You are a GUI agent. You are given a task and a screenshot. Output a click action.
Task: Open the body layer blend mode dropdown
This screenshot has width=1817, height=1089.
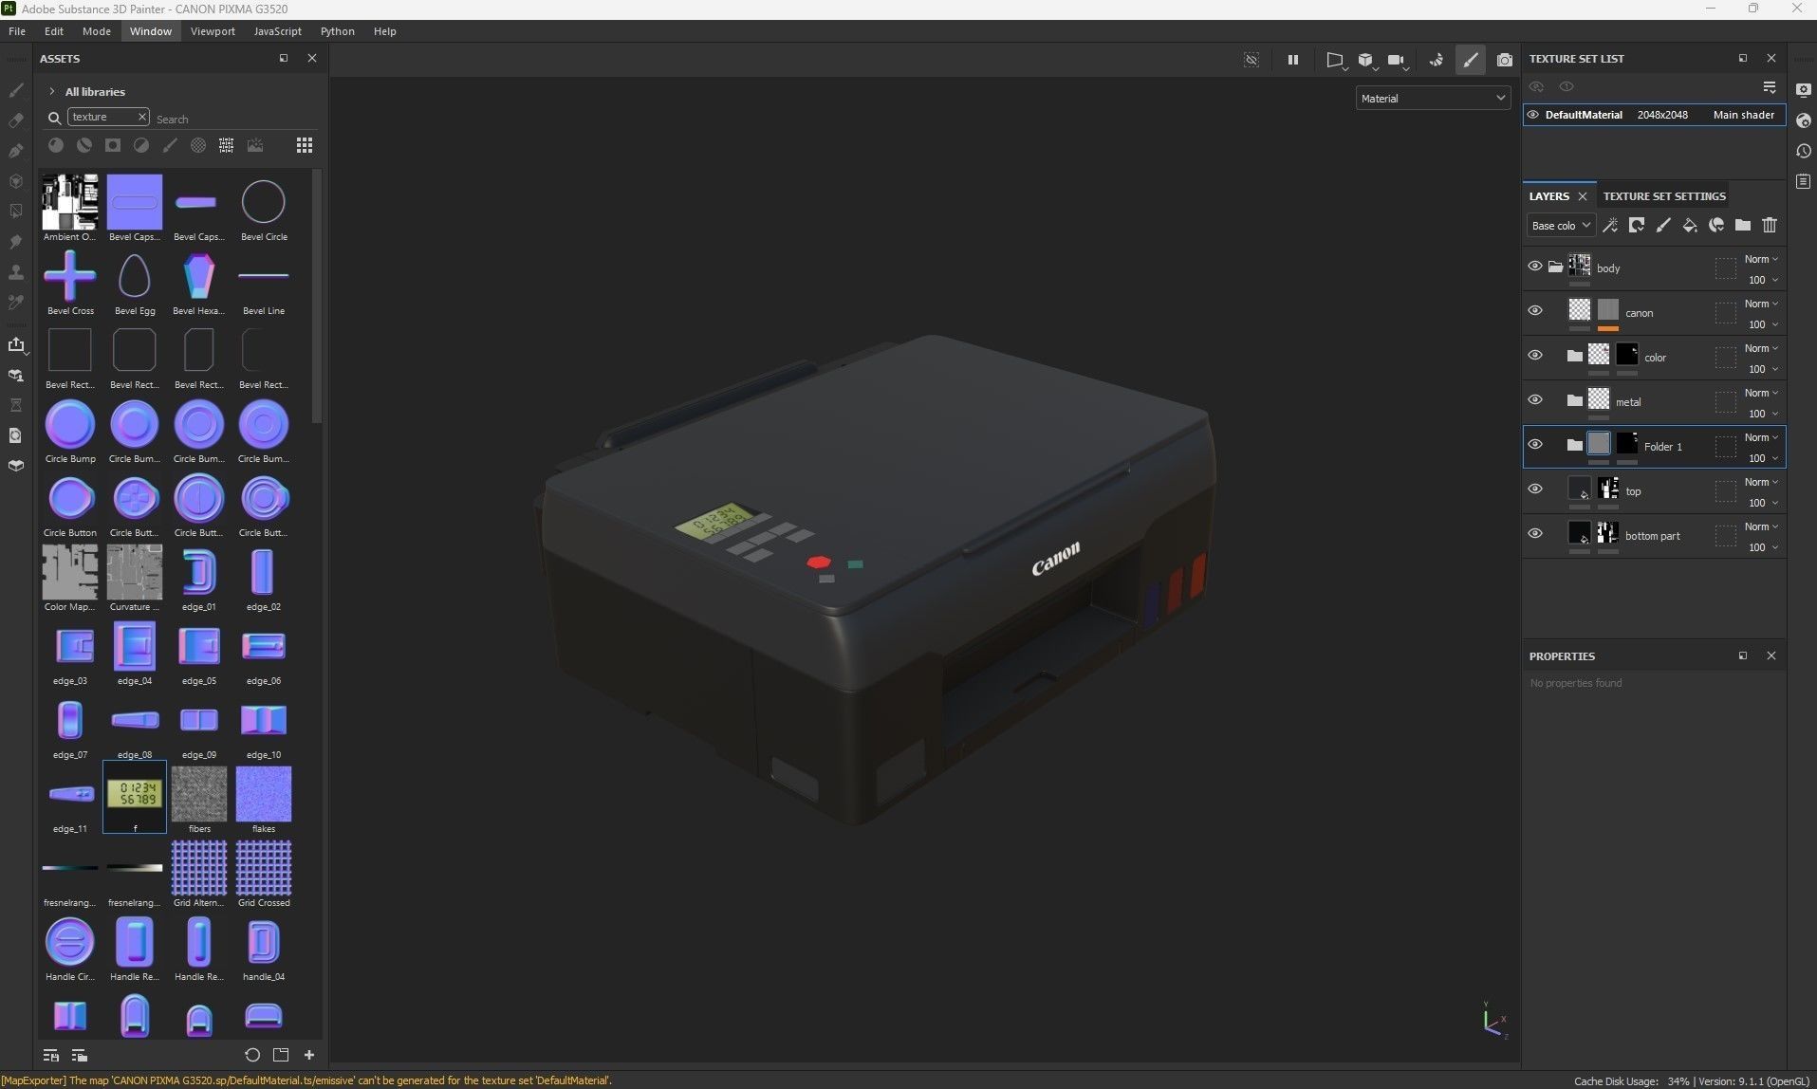point(1761,259)
